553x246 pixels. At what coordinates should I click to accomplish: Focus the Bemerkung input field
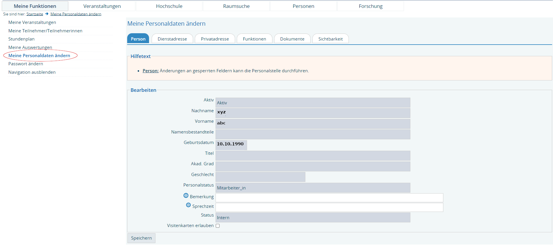click(329, 198)
